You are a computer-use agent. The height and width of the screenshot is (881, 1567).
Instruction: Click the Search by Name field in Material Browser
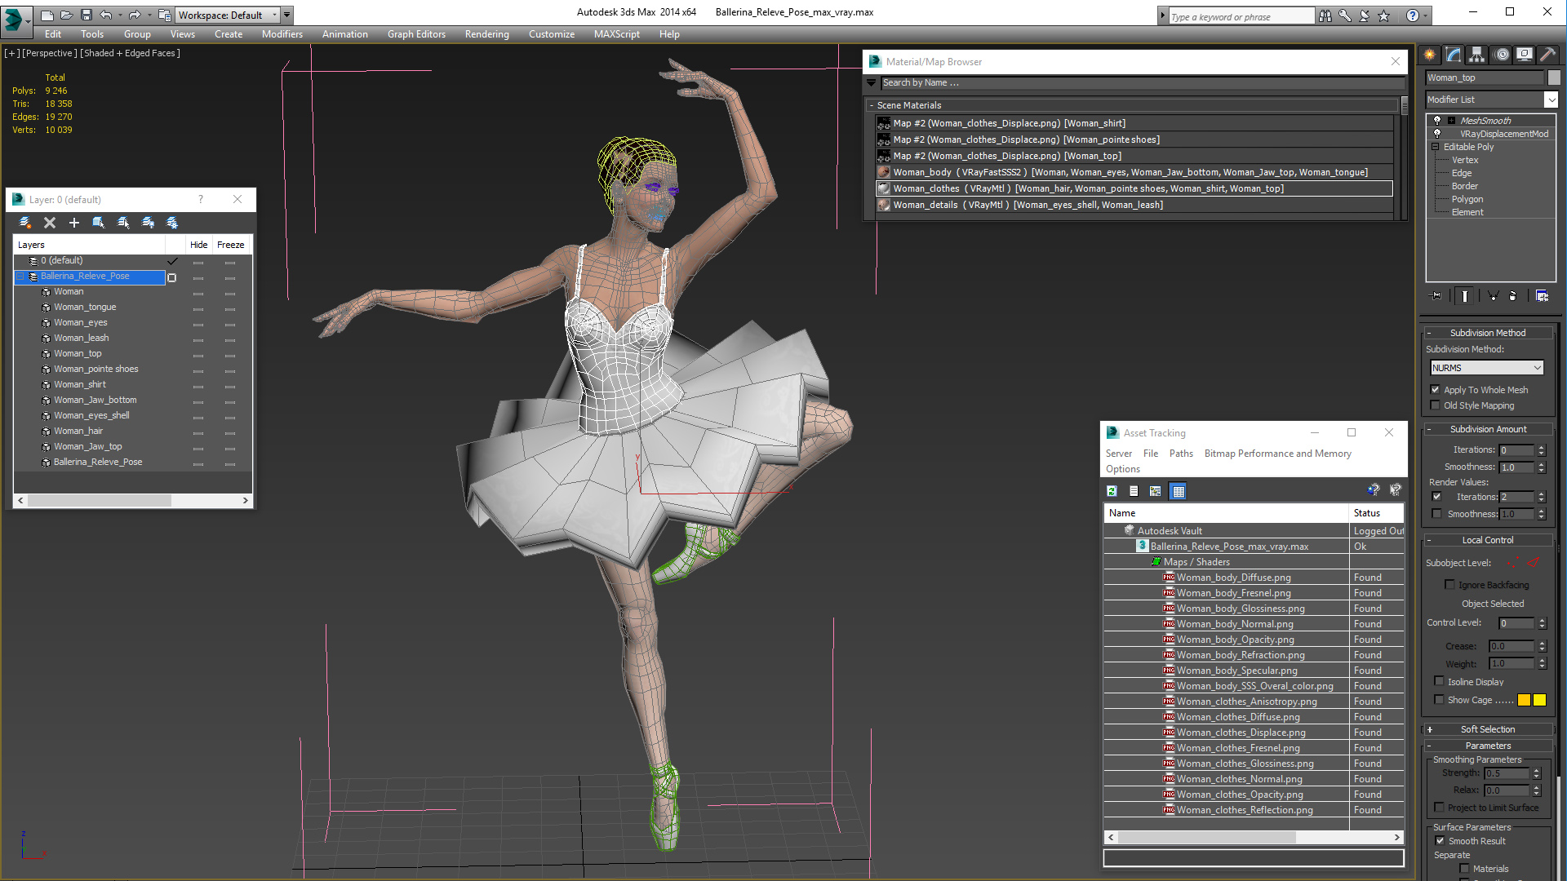point(1143,82)
